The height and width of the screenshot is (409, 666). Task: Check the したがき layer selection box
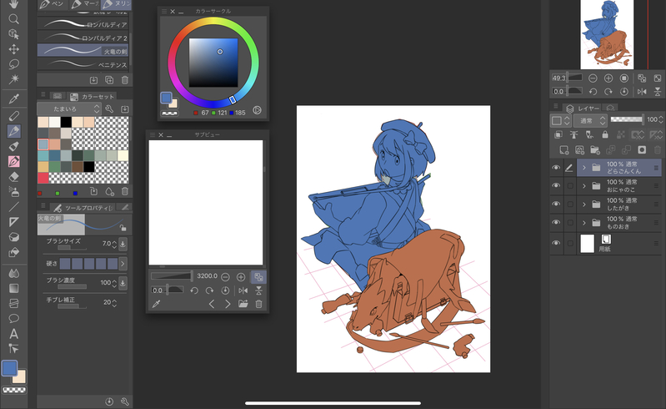click(x=570, y=204)
